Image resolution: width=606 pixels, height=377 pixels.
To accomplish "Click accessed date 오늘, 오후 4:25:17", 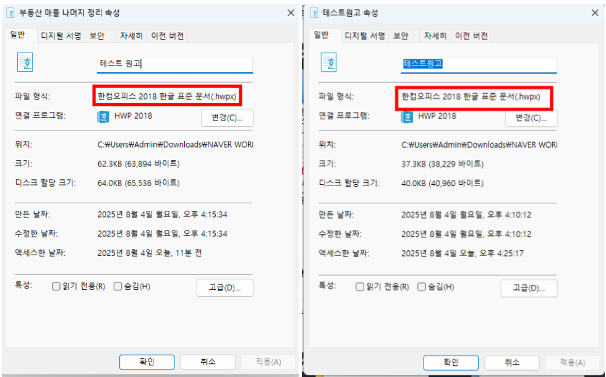I will (x=463, y=253).
